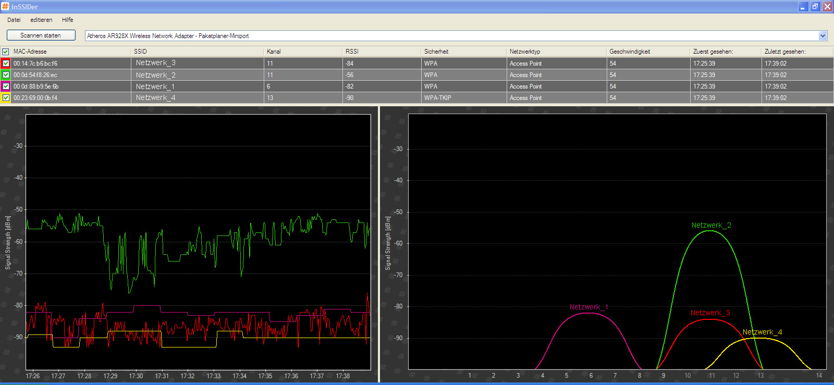This screenshot has width=834, height=385.
Task: Select MAC address 00:0d:88:b9:5e:6b
Action: pos(36,86)
